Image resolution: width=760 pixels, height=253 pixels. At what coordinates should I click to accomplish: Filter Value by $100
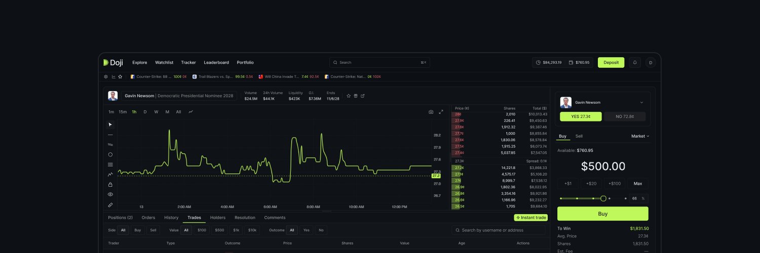[x=203, y=230]
